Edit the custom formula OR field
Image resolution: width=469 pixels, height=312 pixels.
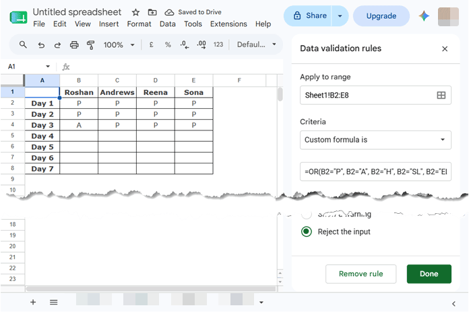pos(375,171)
